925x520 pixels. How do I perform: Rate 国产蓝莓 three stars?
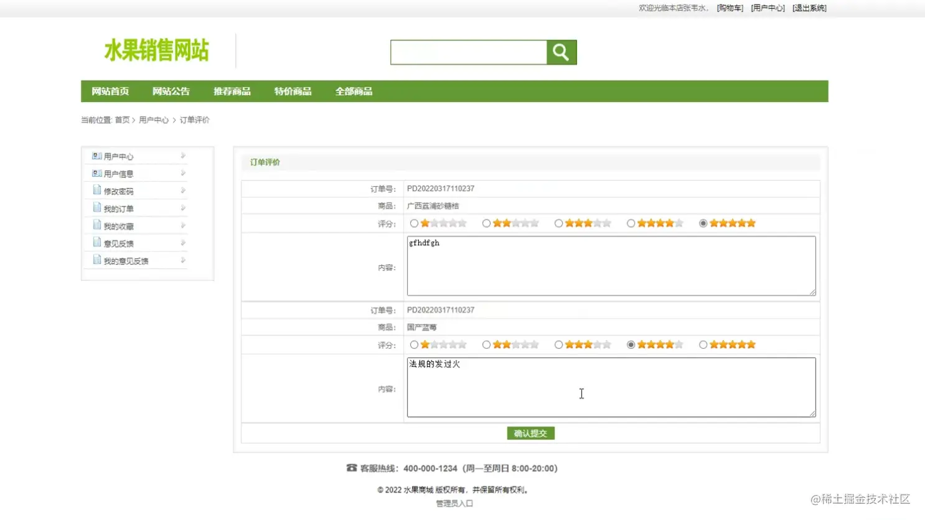[x=558, y=345]
